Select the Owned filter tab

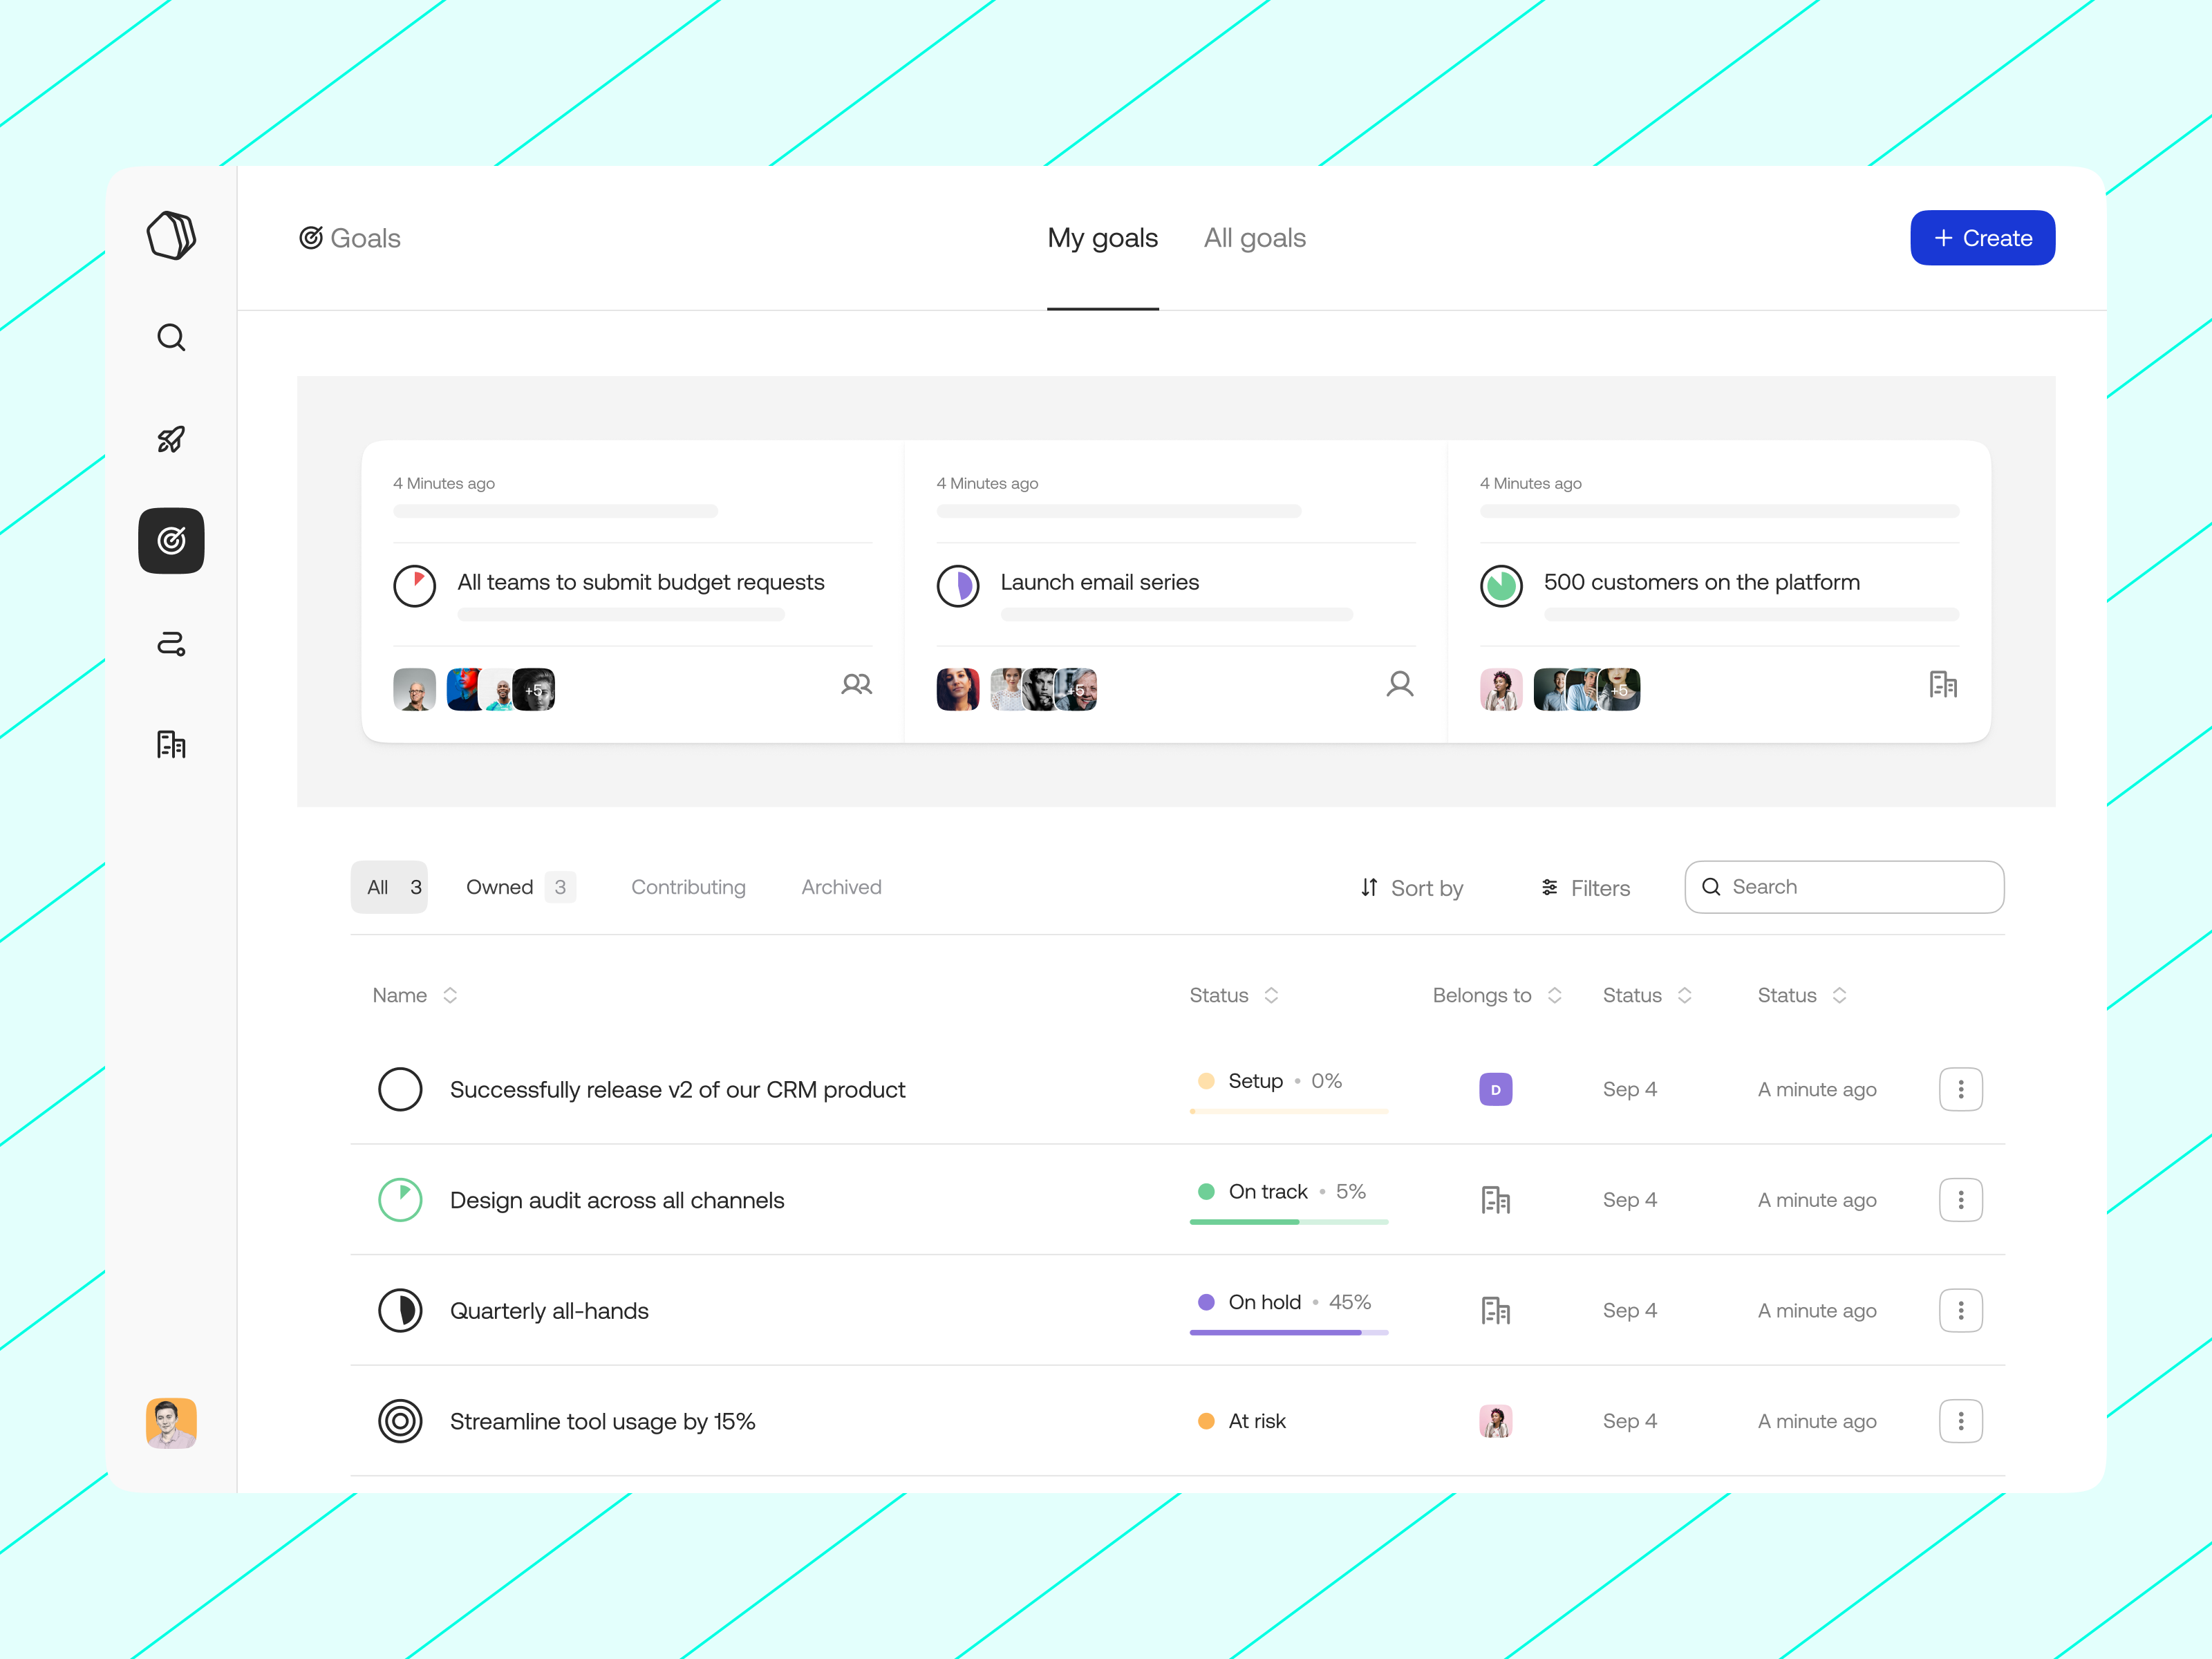click(x=520, y=887)
